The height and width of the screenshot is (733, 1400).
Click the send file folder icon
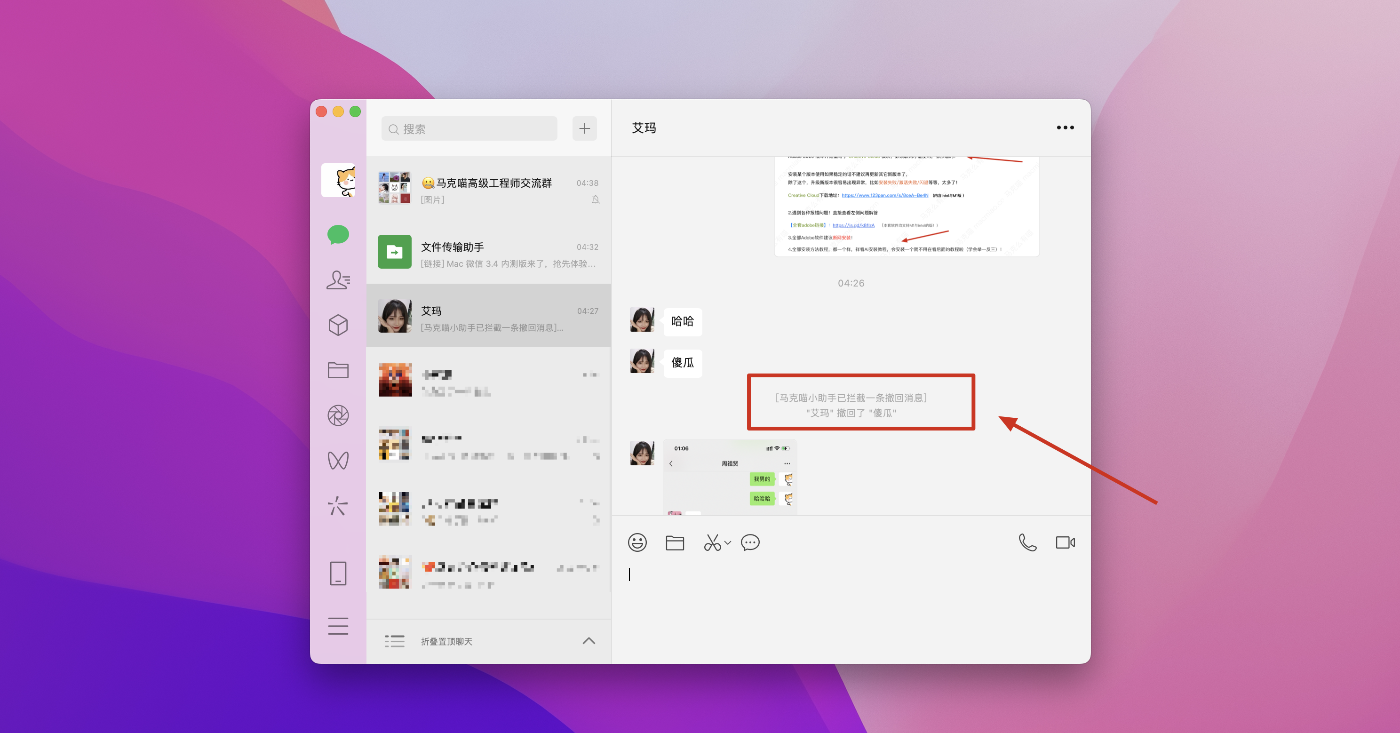675,542
